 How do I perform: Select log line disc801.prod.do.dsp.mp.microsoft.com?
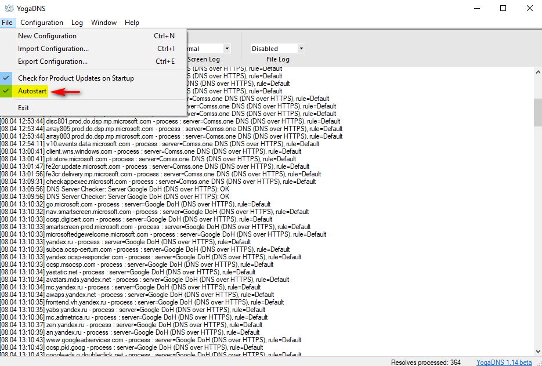tap(170, 121)
